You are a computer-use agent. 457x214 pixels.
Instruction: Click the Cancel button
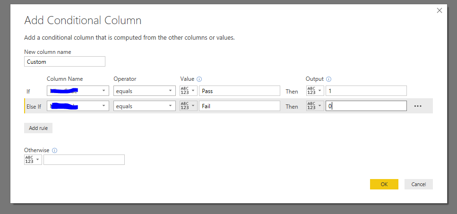[x=419, y=184]
